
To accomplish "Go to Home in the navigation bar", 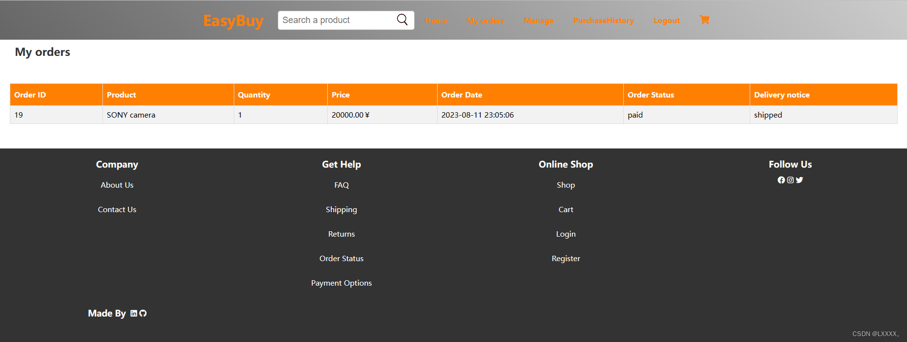I will point(436,21).
